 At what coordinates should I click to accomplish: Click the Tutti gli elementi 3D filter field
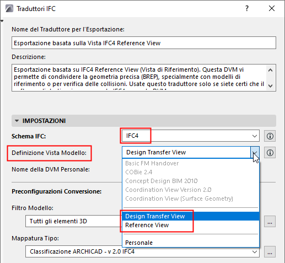point(73,221)
